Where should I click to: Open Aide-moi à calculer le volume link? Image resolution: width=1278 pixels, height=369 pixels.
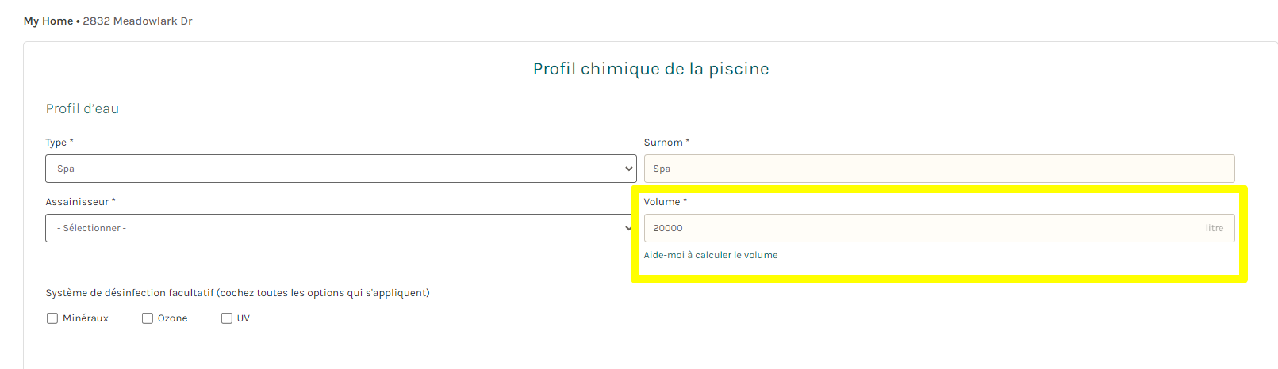click(711, 255)
